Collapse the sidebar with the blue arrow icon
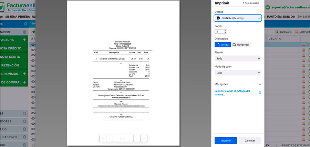310x147 pixels. tap(25, 24)
